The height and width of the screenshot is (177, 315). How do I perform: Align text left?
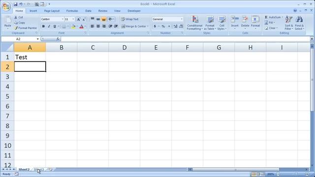(93, 26)
